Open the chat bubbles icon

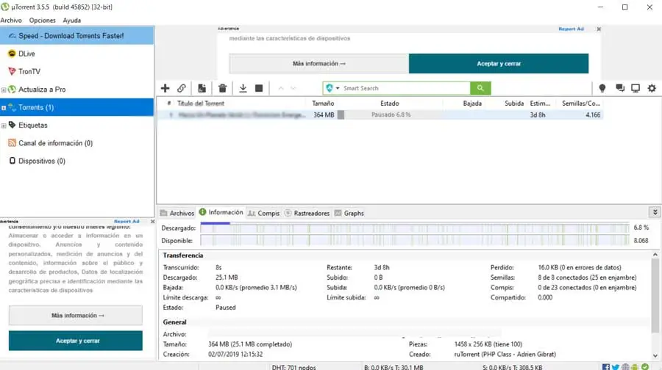620,88
